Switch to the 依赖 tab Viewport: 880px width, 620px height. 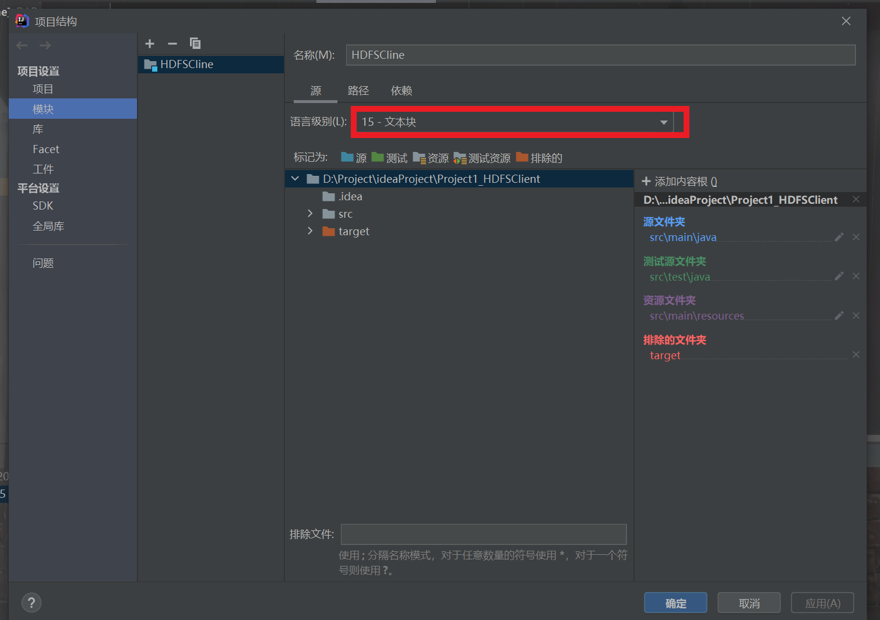(x=402, y=91)
